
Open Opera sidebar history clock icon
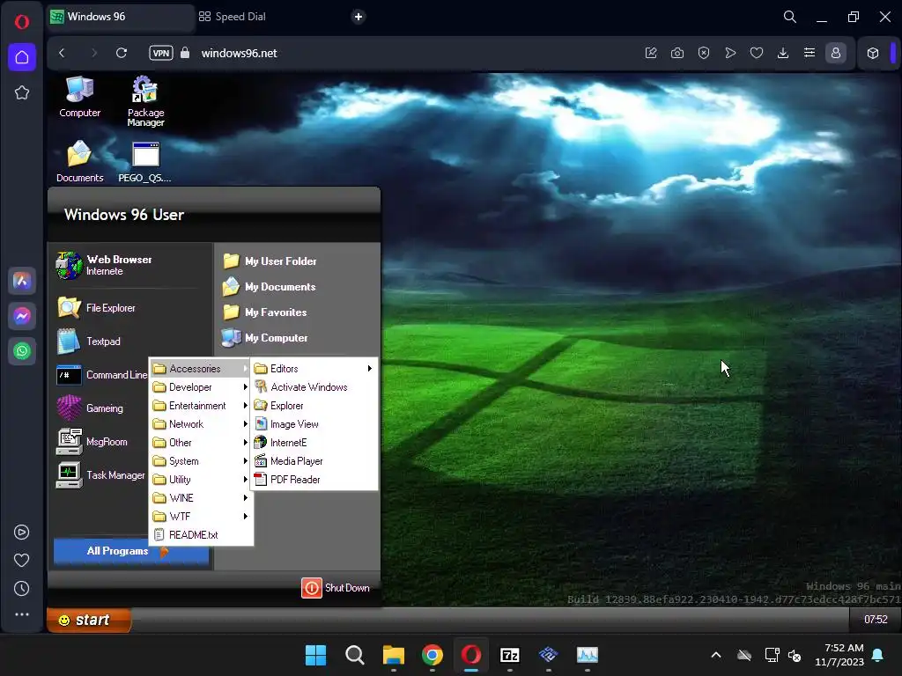point(21,588)
